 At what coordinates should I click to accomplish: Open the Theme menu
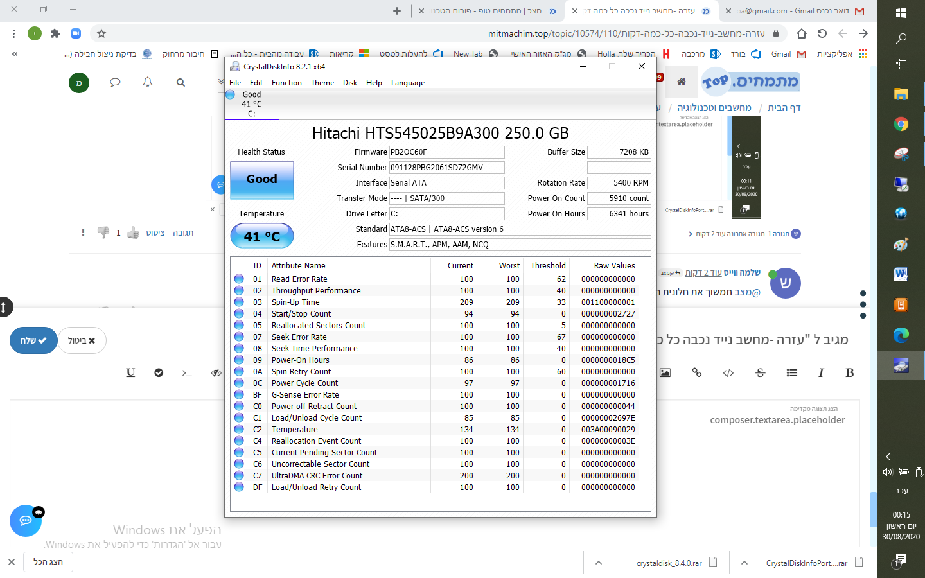[322, 83]
